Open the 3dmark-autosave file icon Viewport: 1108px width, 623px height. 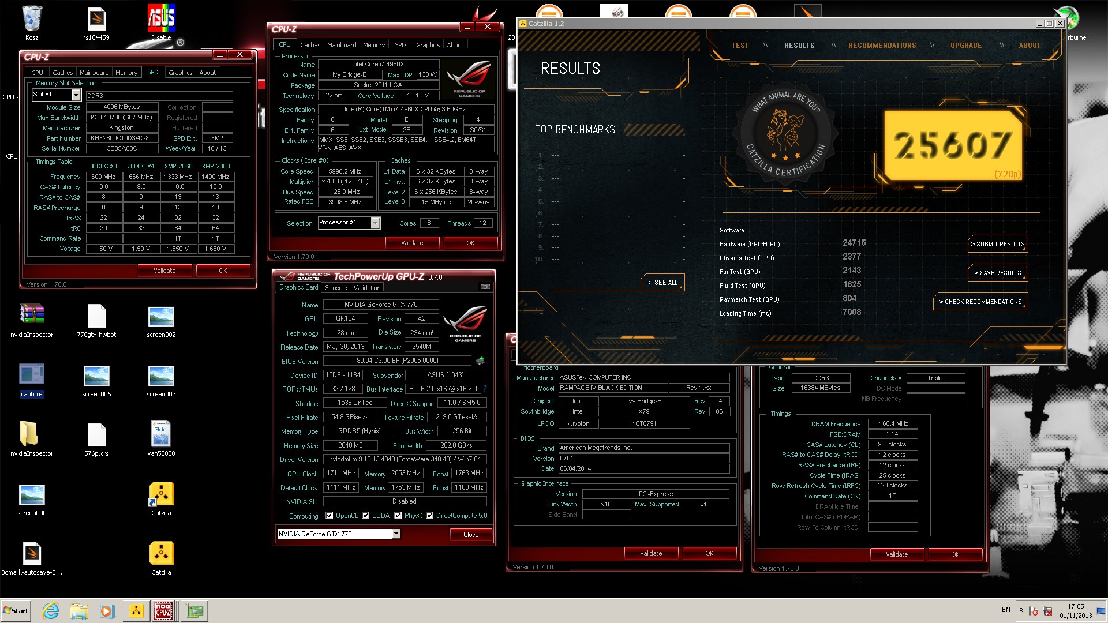(32, 558)
